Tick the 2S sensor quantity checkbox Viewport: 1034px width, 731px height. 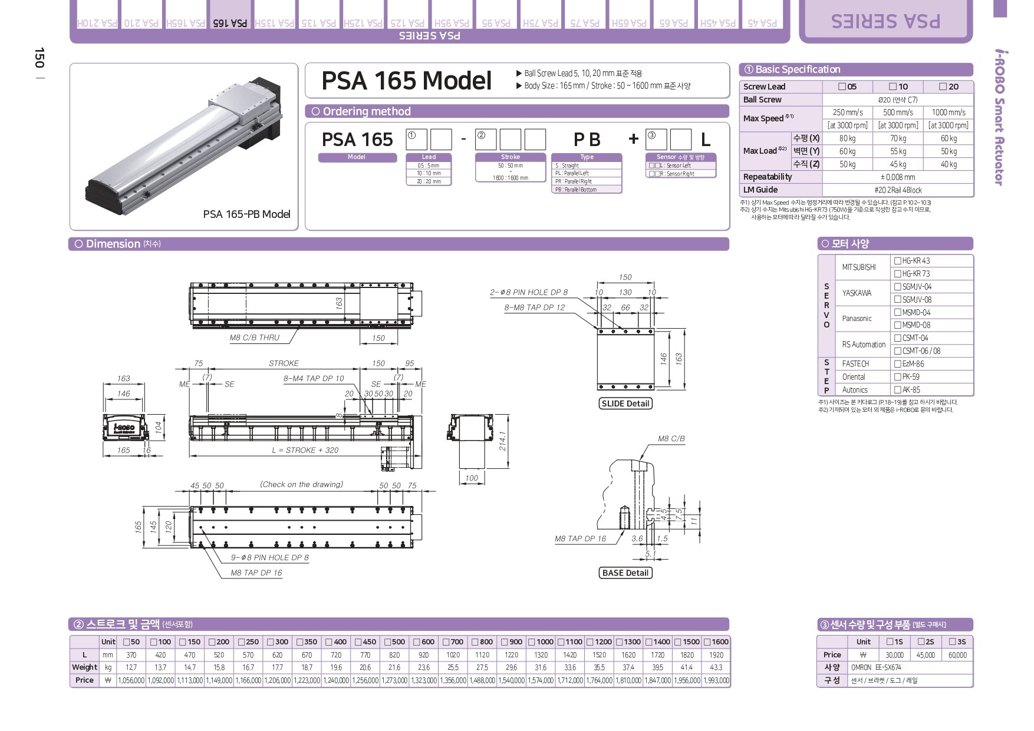921,641
